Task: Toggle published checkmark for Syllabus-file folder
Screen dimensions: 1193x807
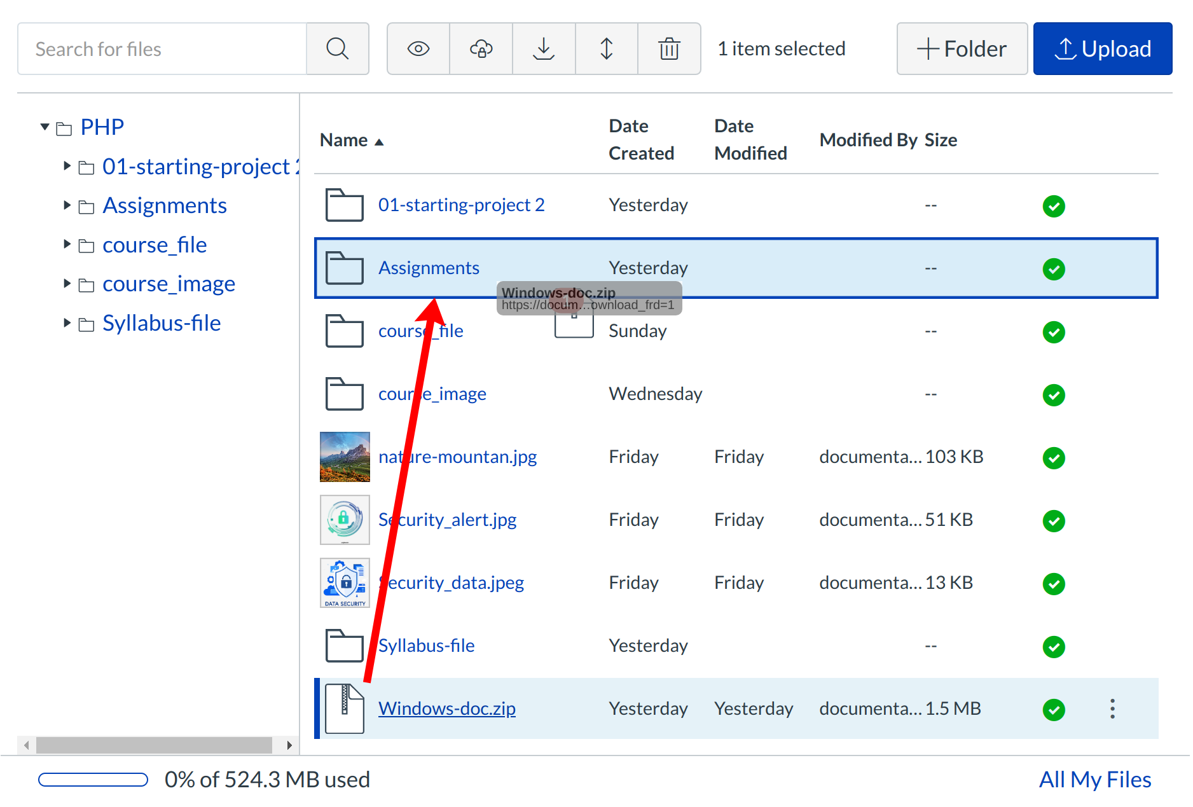Action: point(1054,647)
